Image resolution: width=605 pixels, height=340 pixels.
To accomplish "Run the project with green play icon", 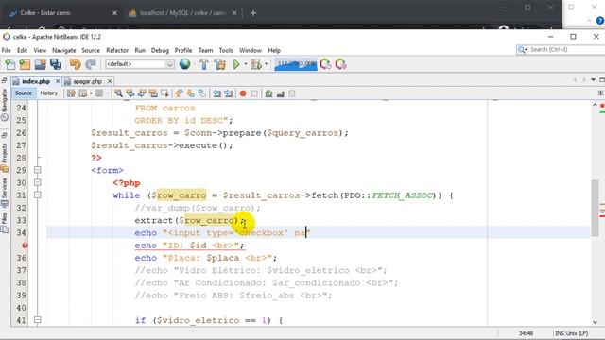I will tap(236, 64).
